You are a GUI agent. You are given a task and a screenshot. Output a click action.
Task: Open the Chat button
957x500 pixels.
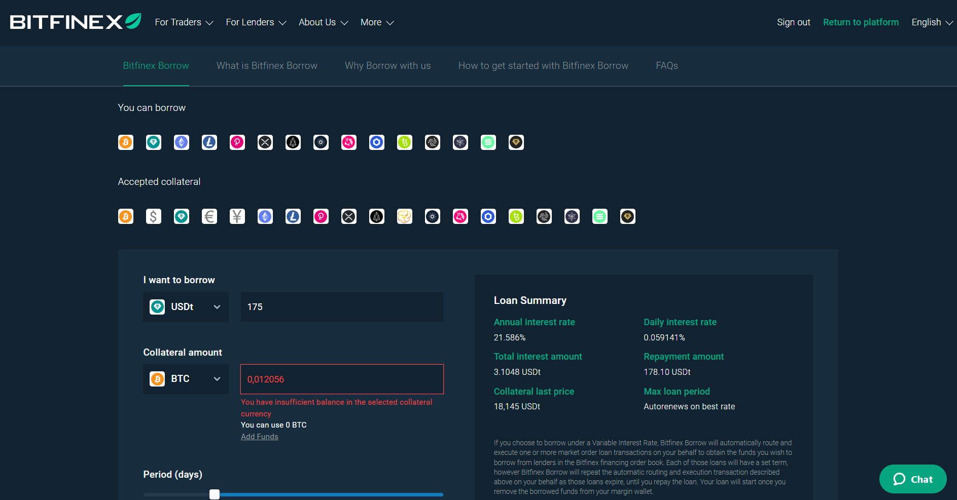[913, 479]
